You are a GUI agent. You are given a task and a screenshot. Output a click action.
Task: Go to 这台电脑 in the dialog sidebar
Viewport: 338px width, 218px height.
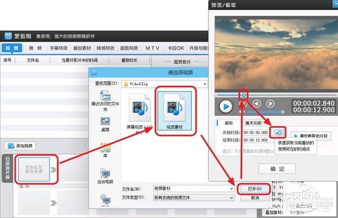[x=105, y=176]
